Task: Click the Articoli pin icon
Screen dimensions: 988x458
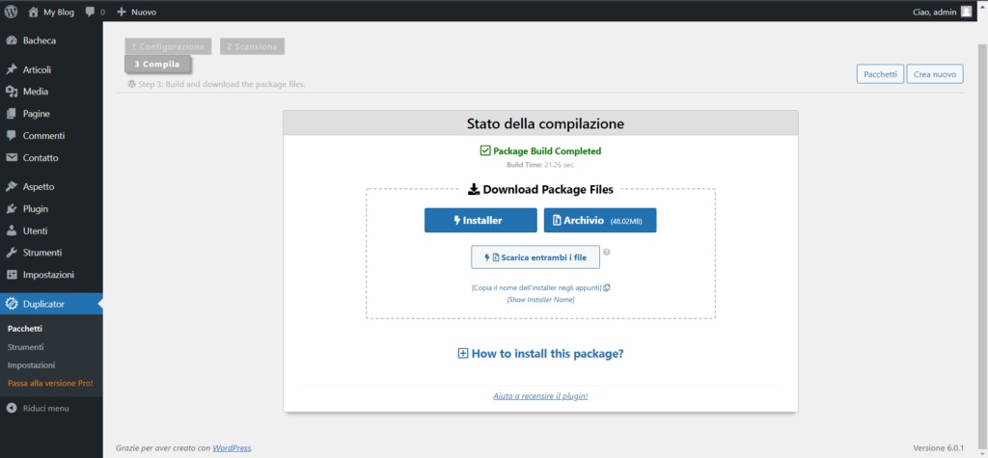Action: tap(12, 70)
